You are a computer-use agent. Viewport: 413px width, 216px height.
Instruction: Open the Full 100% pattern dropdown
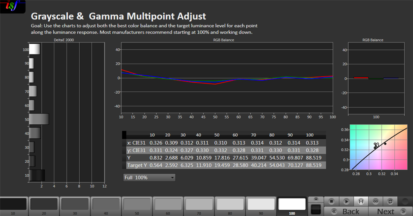(149, 178)
